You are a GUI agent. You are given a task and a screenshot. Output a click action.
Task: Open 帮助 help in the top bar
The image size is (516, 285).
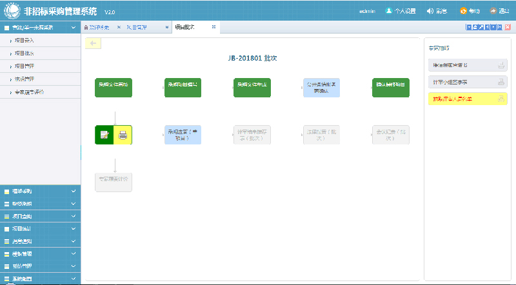[x=470, y=11]
